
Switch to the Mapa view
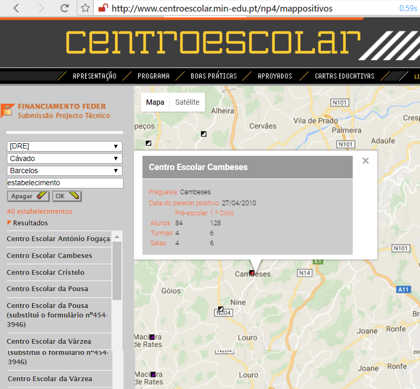click(155, 102)
